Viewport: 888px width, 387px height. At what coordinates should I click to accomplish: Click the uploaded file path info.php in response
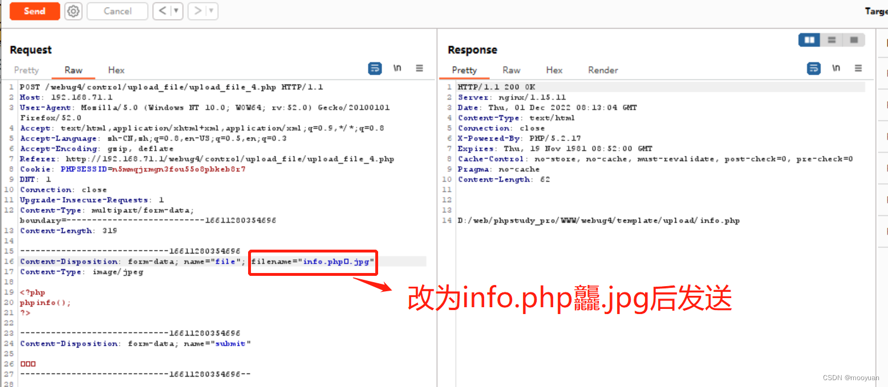click(x=599, y=221)
